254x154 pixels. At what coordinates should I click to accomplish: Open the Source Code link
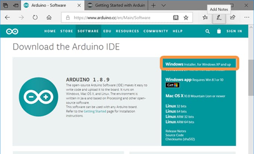pos(174,135)
